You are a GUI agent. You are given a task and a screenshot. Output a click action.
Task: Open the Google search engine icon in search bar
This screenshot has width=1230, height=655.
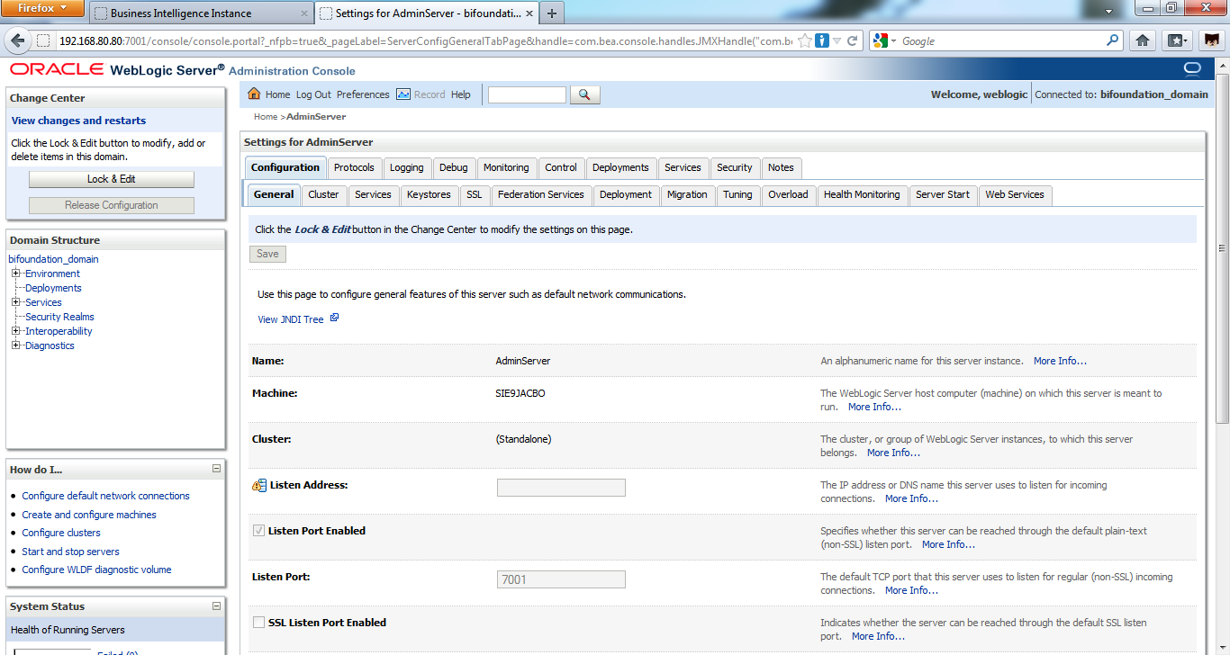click(x=881, y=40)
